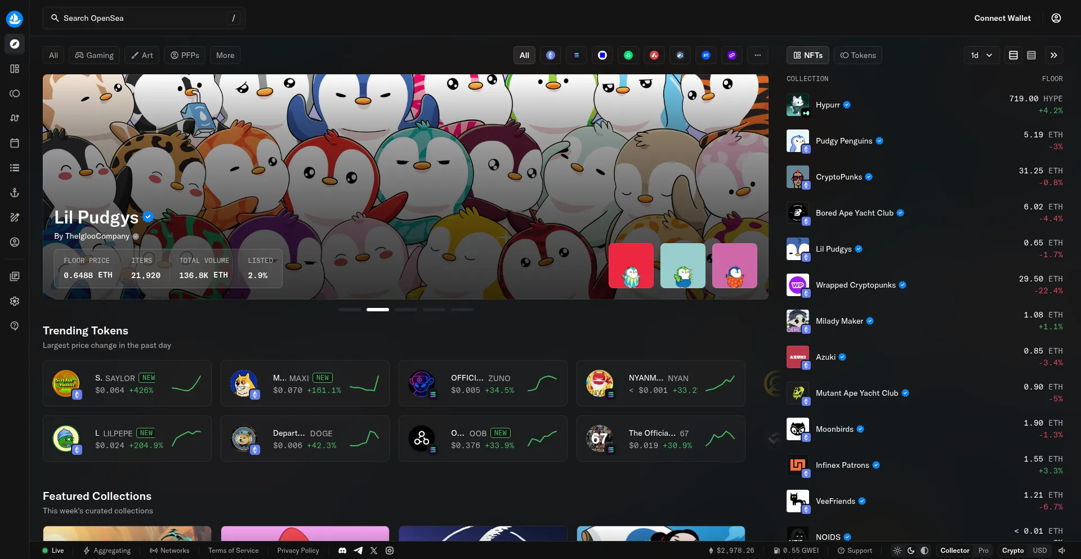Open the settings gear in the left sidebar
The height and width of the screenshot is (559, 1081).
[15, 301]
